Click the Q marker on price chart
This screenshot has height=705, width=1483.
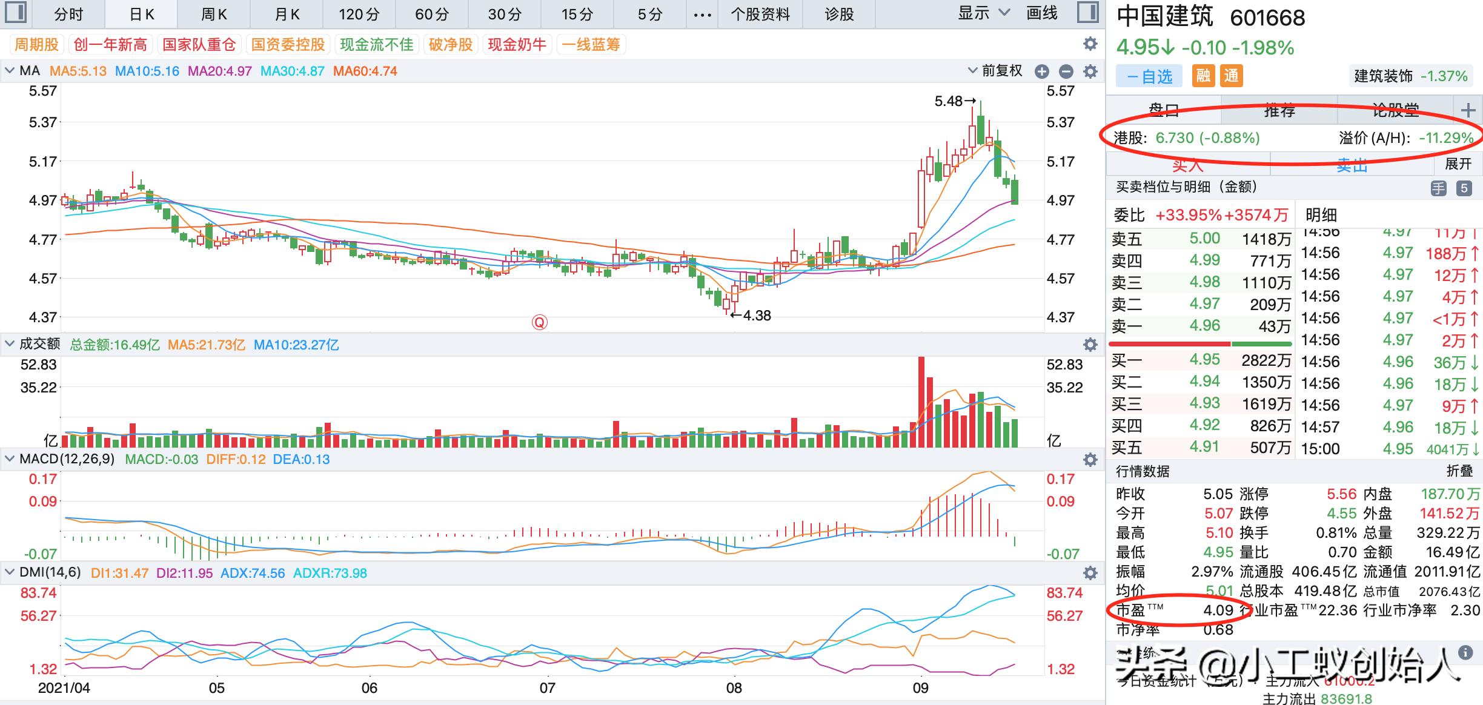[x=539, y=322]
